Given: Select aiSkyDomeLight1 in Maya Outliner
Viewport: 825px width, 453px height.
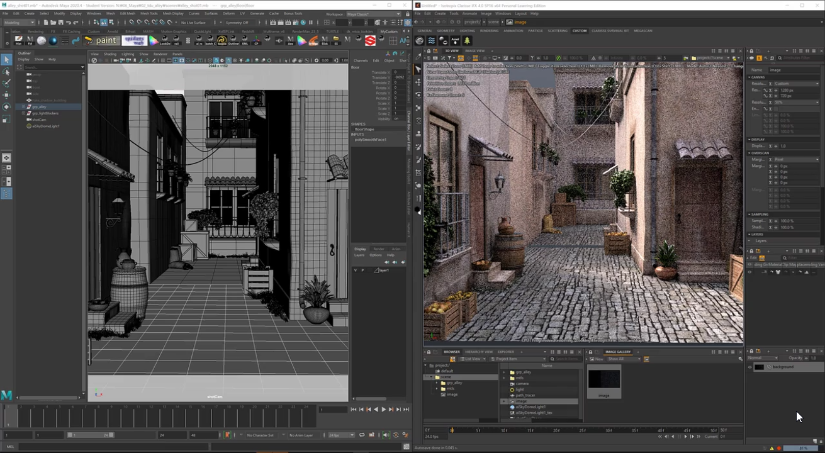Looking at the screenshot, I should pyautogui.click(x=45, y=126).
